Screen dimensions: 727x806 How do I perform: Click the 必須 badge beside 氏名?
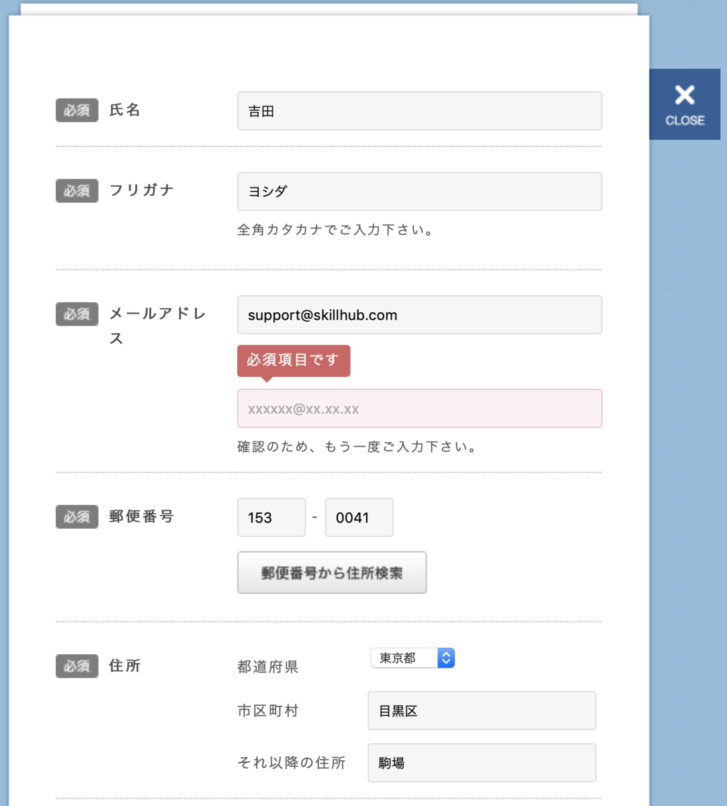(77, 110)
